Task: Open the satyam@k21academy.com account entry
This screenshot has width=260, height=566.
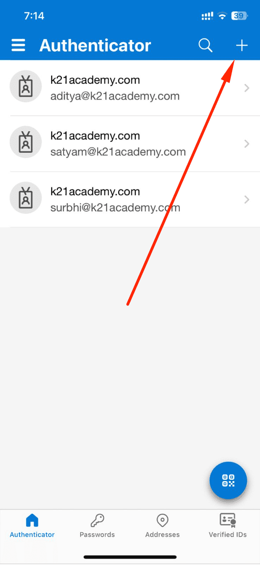Action: click(x=130, y=144)
